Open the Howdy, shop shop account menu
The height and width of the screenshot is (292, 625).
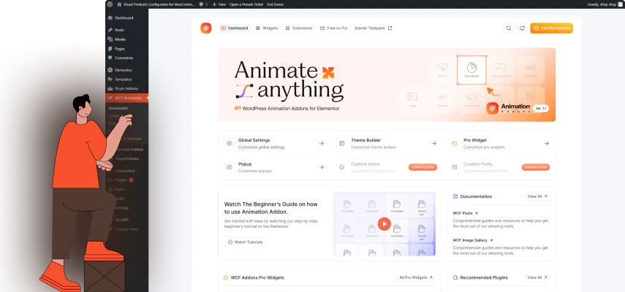[x=604, y=4]
